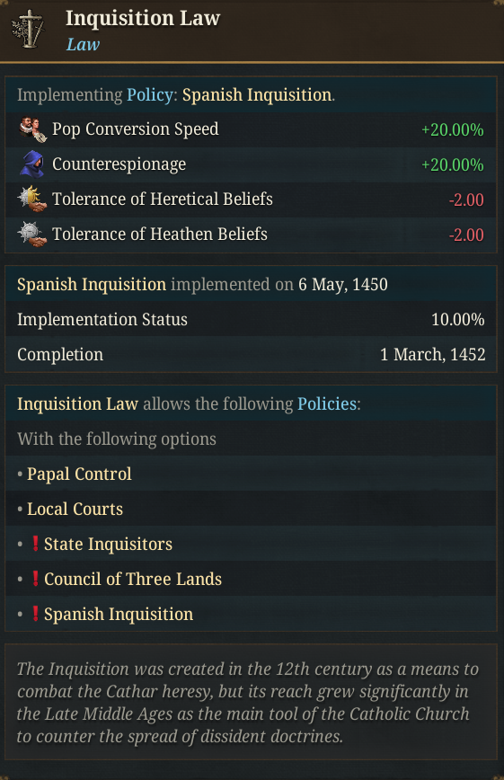This screenshot has height=780, width=504.
Task: Click the Tolerance of Heretical Beliefs icon
Action: 32,199
